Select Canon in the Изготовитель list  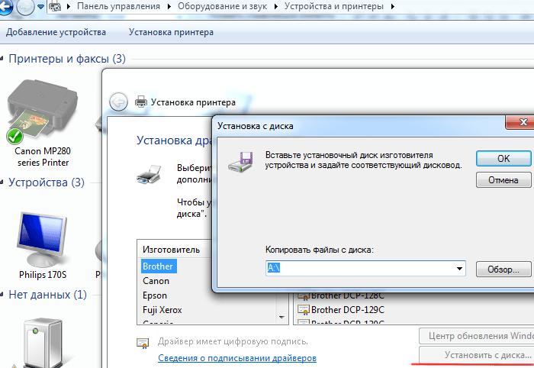(156, 281)
